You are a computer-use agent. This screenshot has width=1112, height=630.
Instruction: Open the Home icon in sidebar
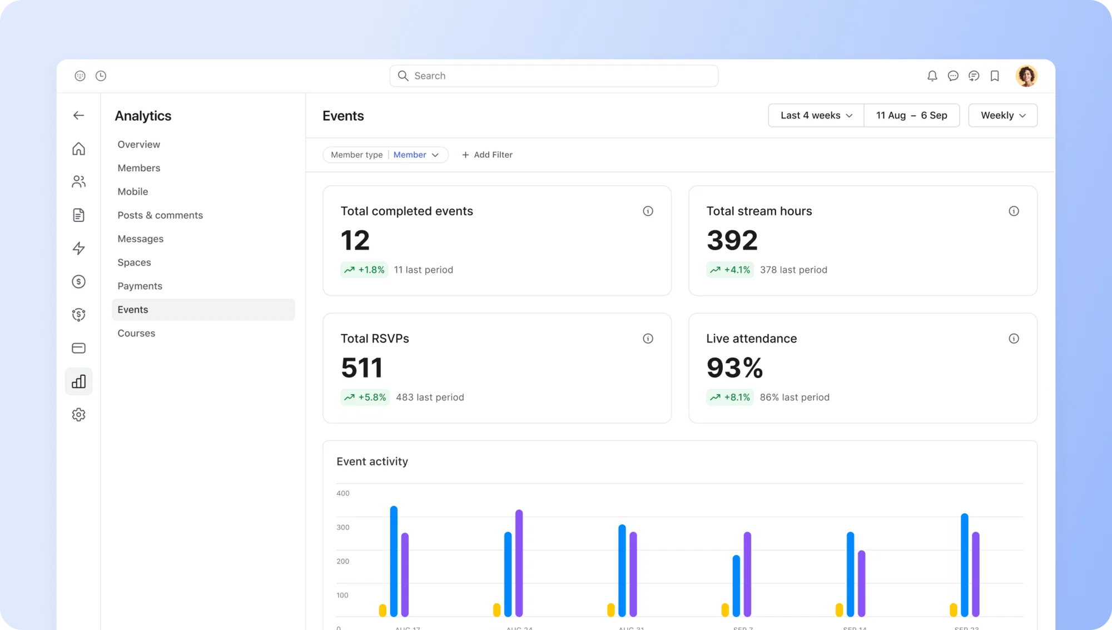click(79, 149)
